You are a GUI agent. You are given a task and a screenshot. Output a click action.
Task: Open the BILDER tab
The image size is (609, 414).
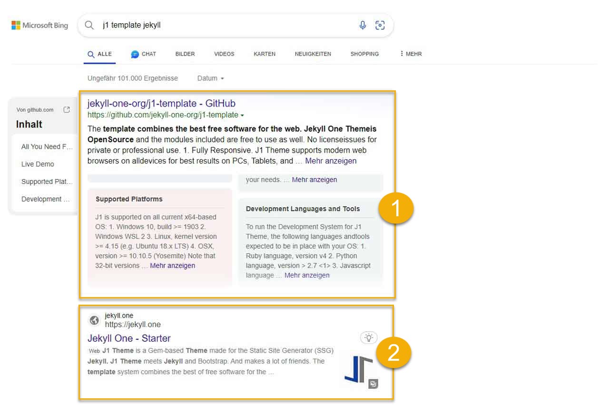point(185,54)
